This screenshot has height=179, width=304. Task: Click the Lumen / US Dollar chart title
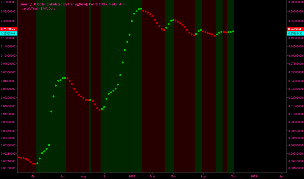[72, 4]
